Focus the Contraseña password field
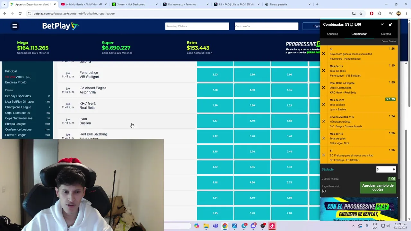The width and height of the screenshot is (411, 231). pos(267,26)
